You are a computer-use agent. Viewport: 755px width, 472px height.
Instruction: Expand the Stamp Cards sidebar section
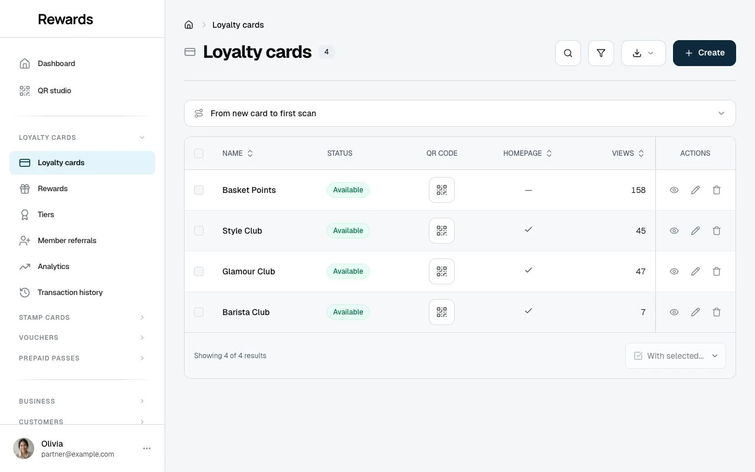pos(82,317)
